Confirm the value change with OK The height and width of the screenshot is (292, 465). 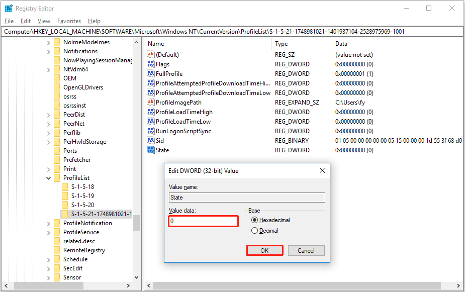(x=265, y=250)
